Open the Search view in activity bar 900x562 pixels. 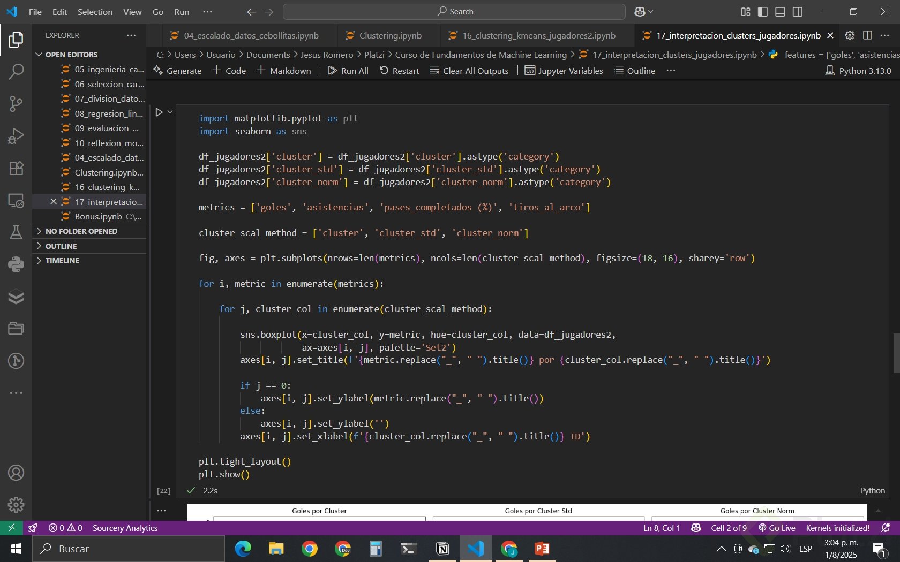coord(16,71)
